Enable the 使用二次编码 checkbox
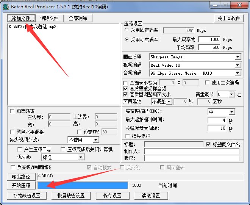 tap(207, 83)
